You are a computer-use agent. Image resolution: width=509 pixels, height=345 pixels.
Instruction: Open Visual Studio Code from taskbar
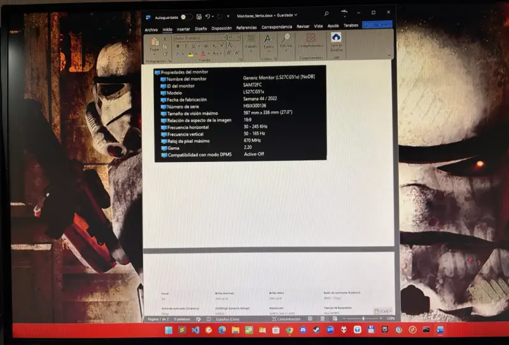tap(195, 330)
